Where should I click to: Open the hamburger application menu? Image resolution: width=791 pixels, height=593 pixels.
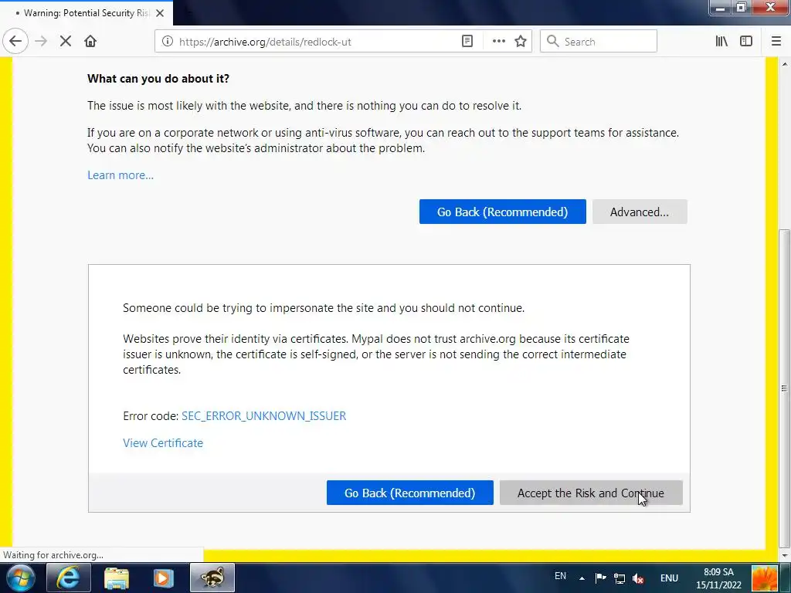(776, 42)
